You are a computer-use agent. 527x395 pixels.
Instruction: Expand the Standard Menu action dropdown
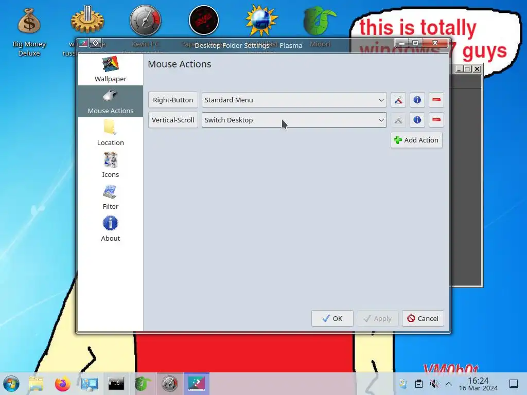294,100
